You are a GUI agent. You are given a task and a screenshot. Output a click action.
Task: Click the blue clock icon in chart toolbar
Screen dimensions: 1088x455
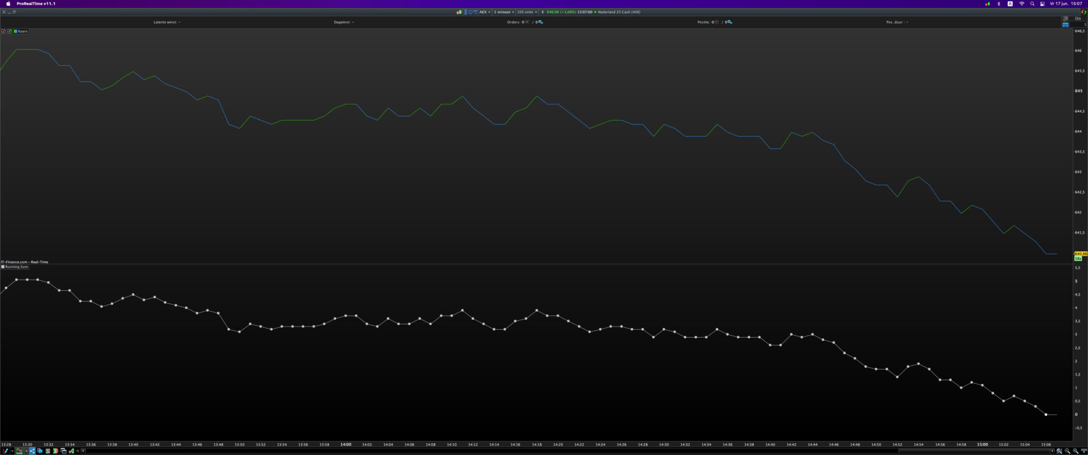tap(470, 12)
